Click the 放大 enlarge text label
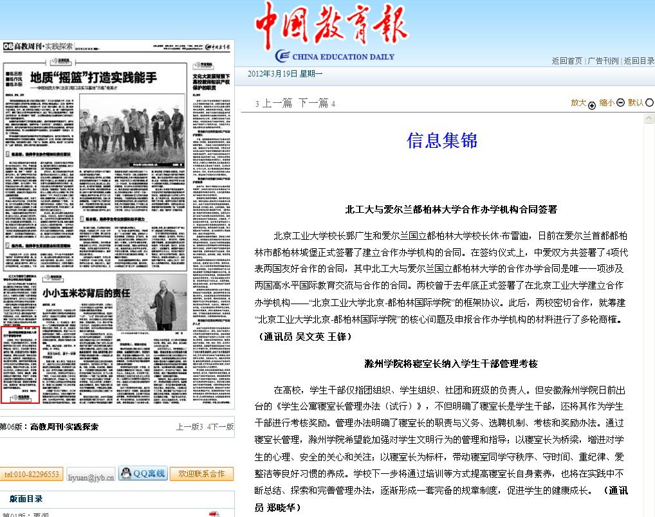 pos(578,103)
